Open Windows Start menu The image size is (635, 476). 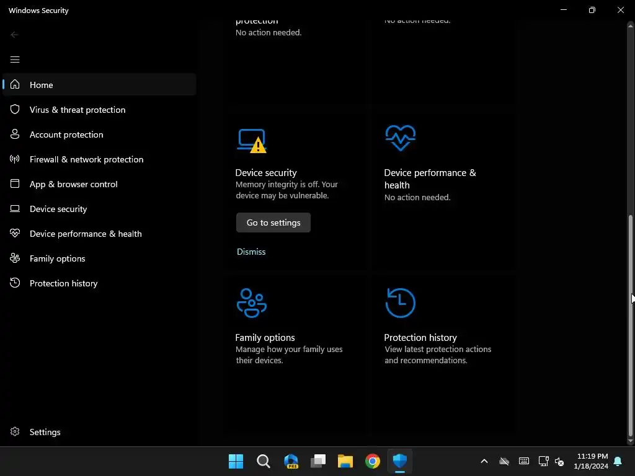(236, 461)
